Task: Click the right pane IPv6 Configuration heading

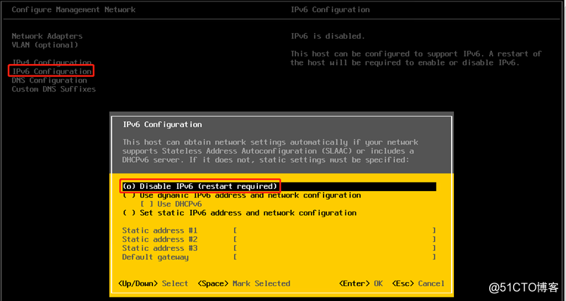Action: tap(330, 9)
